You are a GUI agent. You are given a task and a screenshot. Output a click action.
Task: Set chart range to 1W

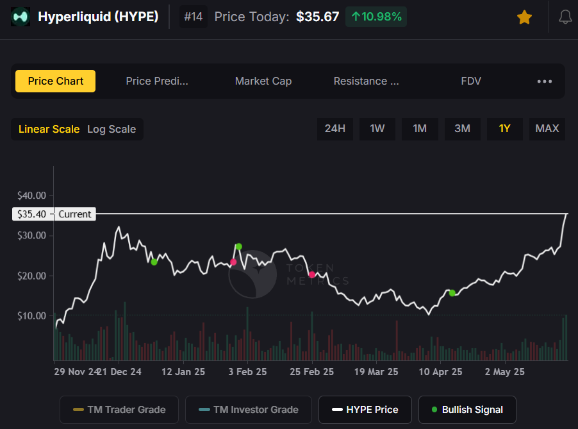377,129
